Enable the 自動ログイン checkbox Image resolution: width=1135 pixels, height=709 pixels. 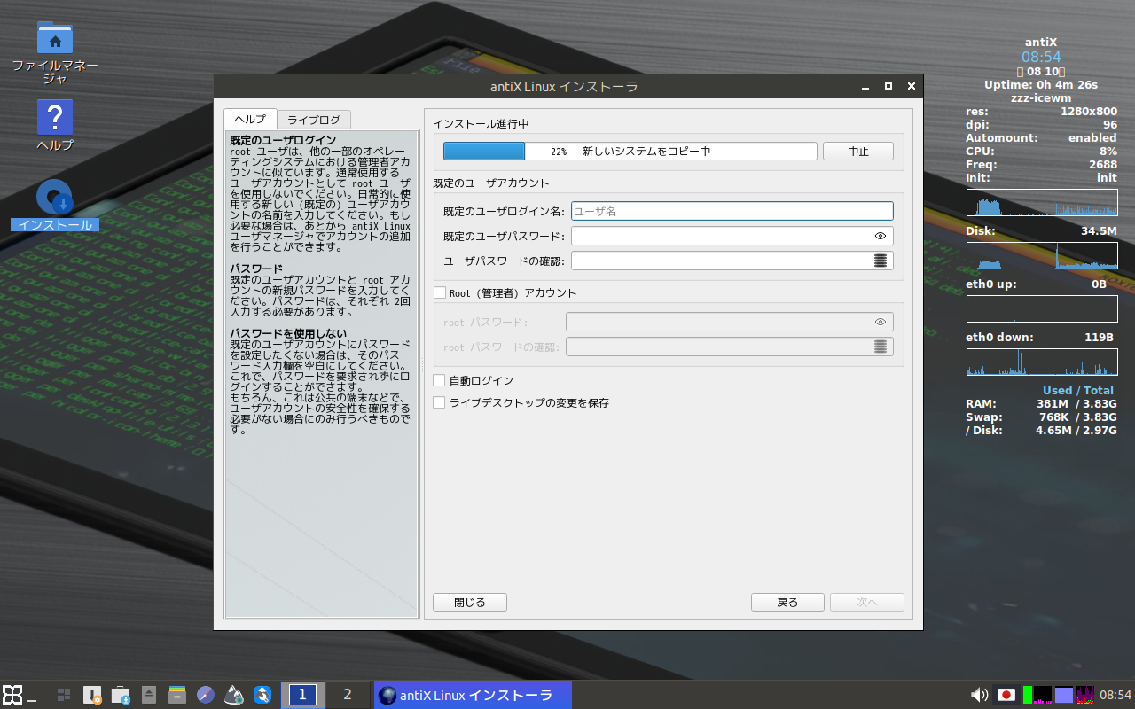coord(440,380)
